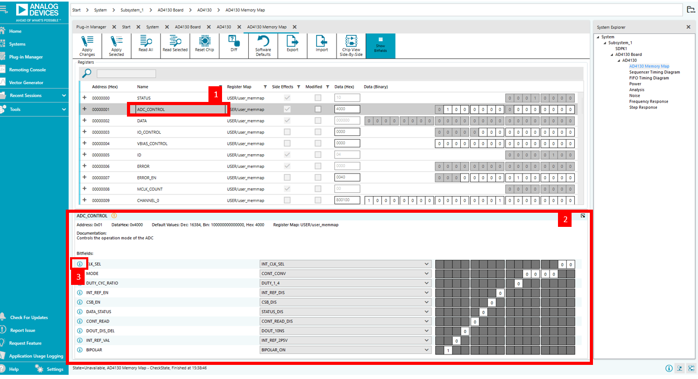The image size is (698, 379).
Task: Toggle Side Effects checkbox for CHANNEL_0 row
Action: click(287, 200)
